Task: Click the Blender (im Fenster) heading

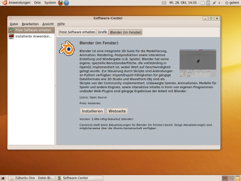Action: click(x=99, y=43)
